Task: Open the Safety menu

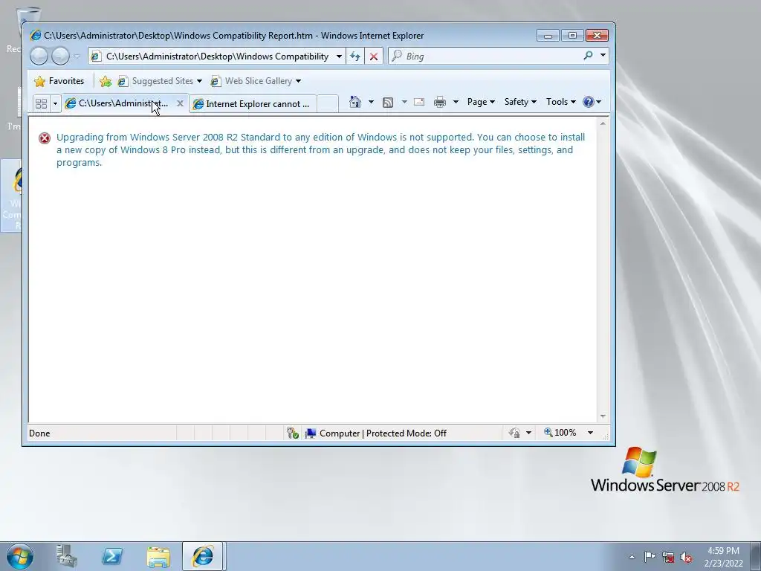Action: point(520,102)
